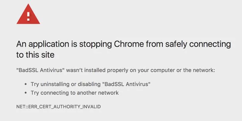The height and width of the screenshot is (121, 242).
Task: Click the 'to this site' heading line
Action: 35,54
